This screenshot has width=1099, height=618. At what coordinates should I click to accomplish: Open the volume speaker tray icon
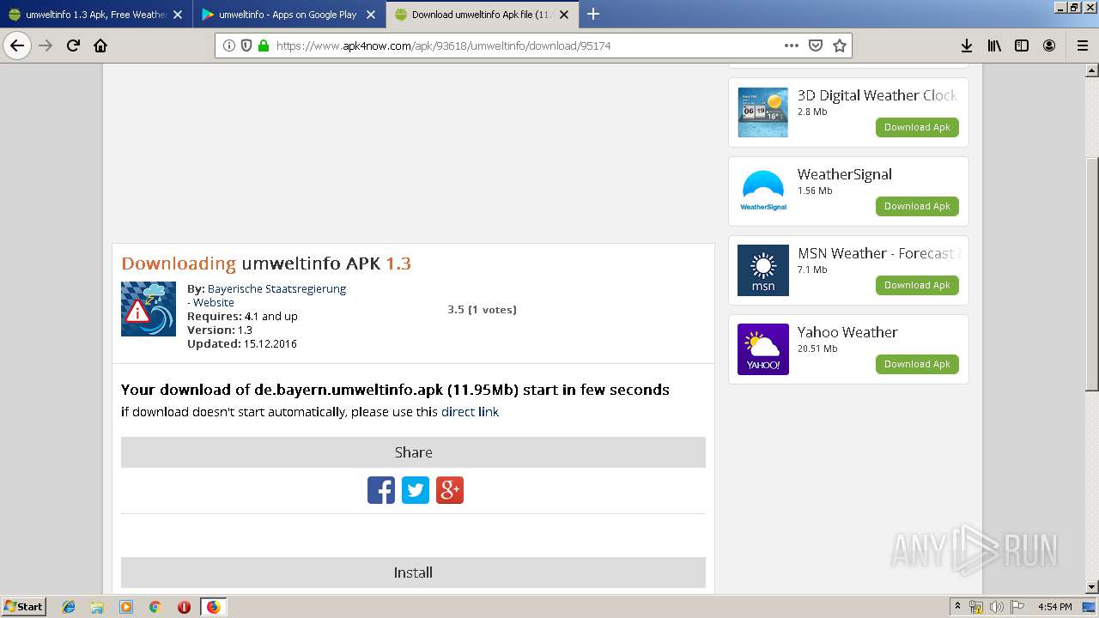point(996,607)
